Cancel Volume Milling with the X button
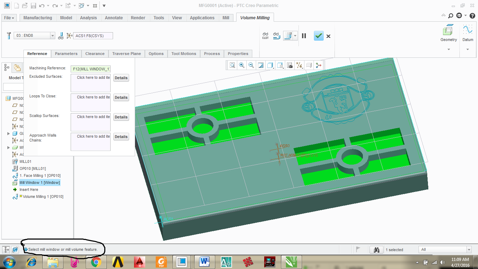This screenshot has width=478, height=269. [329, 36]
